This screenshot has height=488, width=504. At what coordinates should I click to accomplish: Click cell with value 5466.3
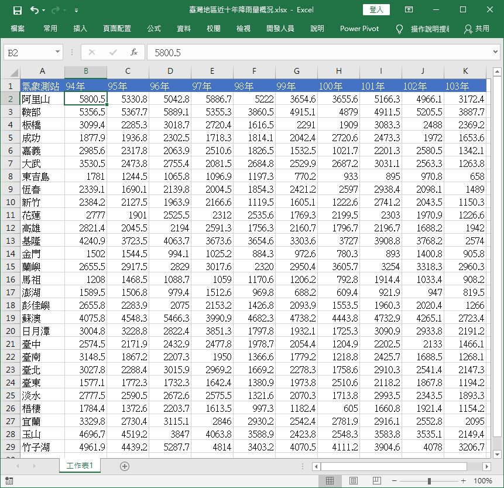pyautogui.click(x=170, y=318)
